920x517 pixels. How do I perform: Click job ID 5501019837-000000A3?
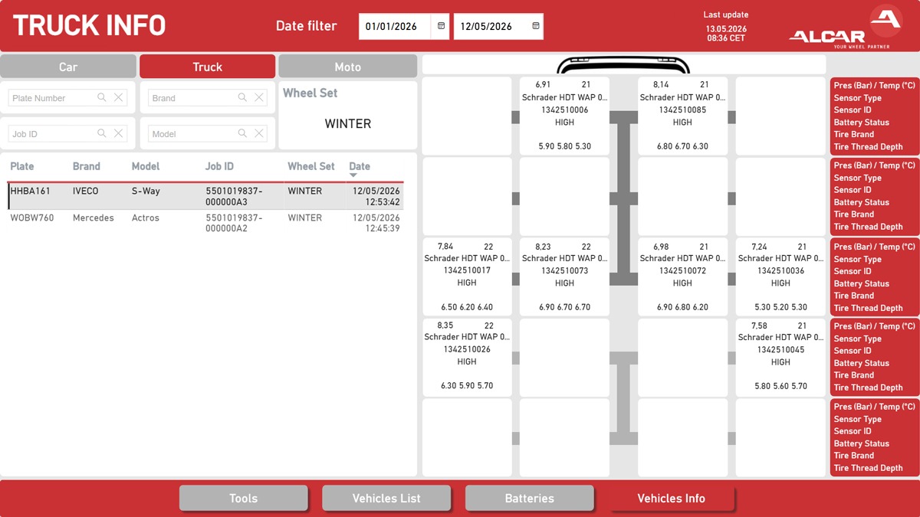coord(235,196)
